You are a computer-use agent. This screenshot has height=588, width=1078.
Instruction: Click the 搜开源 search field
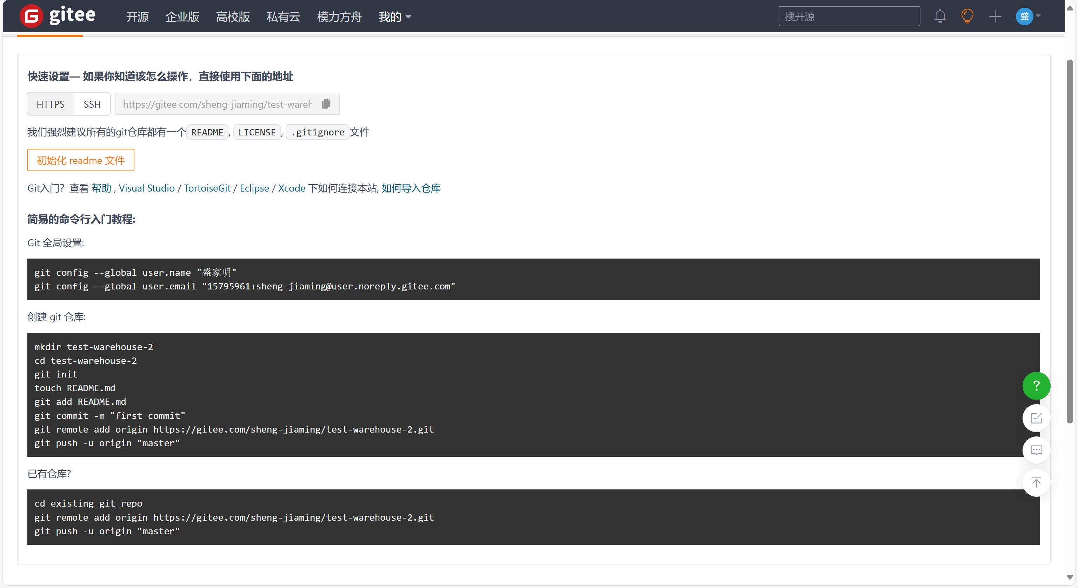click(x=849, y=16)
